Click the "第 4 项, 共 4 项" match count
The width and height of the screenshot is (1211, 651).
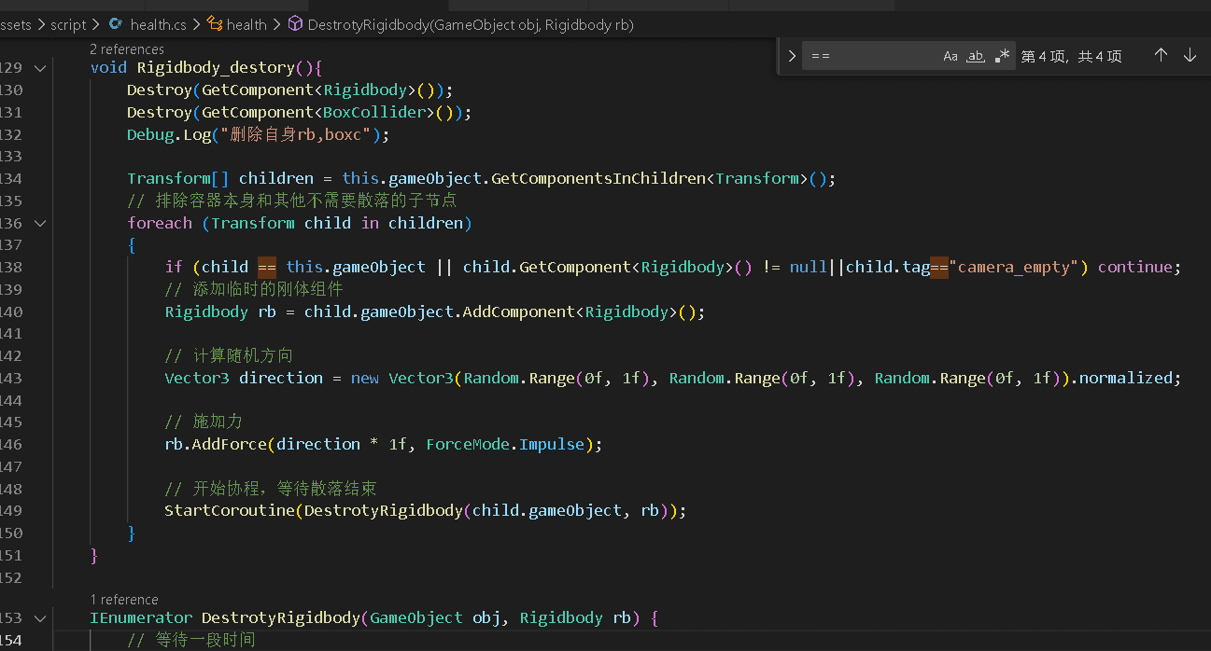[x=1072, y=57]
